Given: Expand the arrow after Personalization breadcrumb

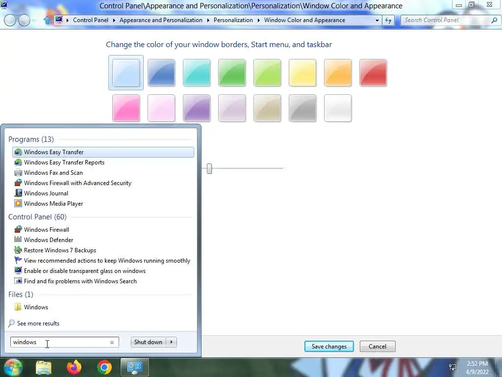Looking at the screenshot, I should 258,20.
